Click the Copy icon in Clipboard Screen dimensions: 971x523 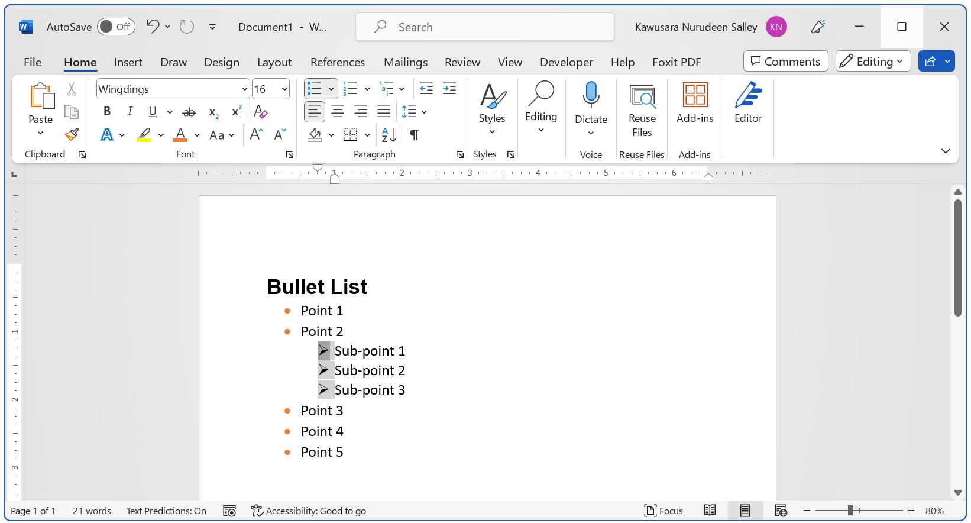pos(72,112)
